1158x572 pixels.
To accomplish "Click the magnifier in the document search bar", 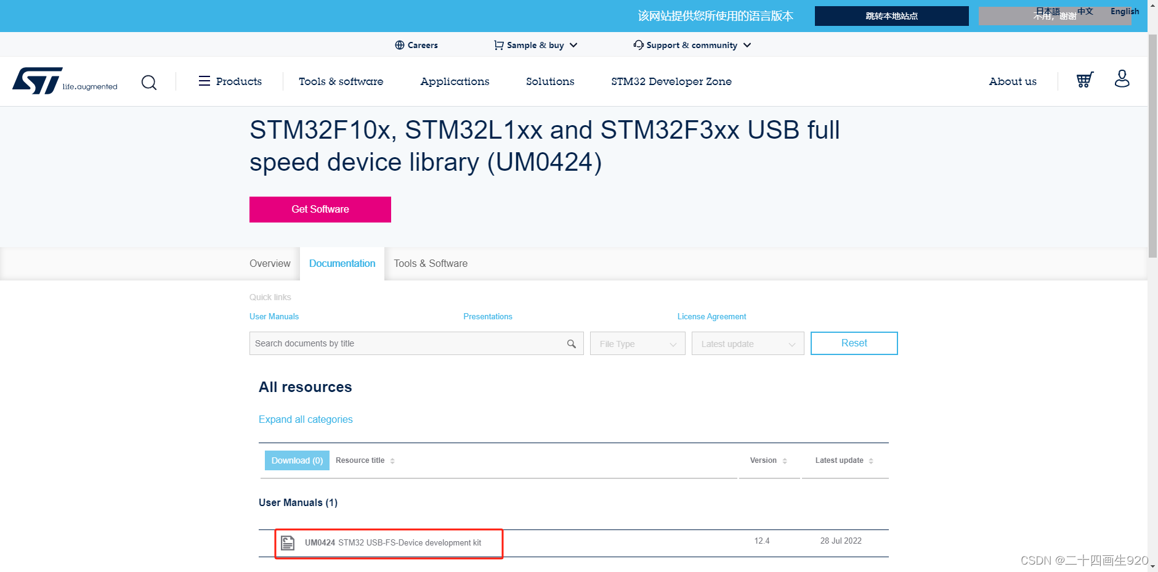I will pyautogui.click(x=571, y=343).
